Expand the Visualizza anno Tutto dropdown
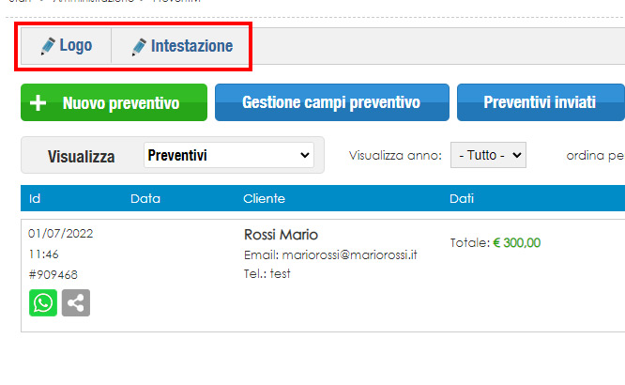This screenshot has width=625, height=385. click(488, 155)
